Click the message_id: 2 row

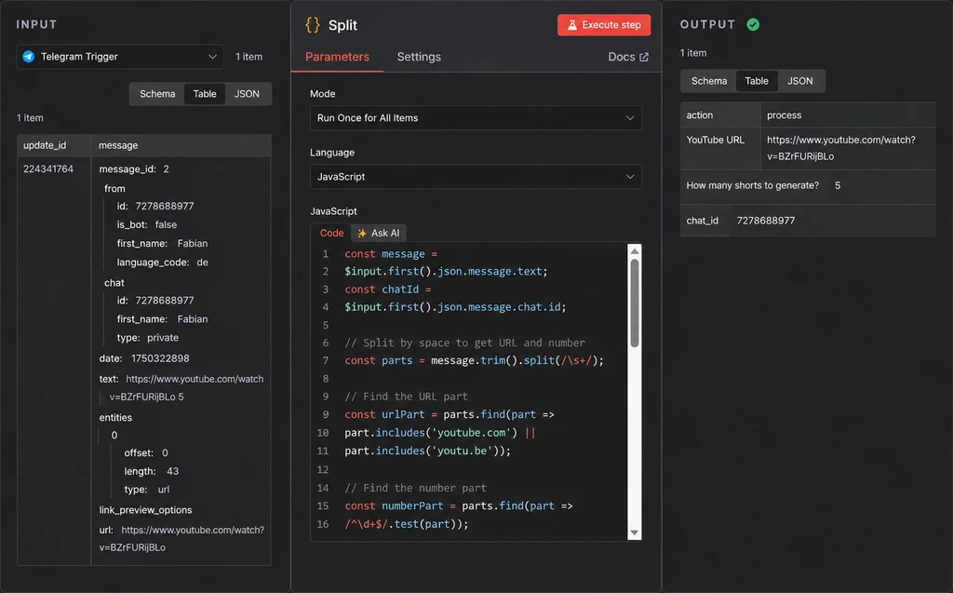(x=134, y=168)
